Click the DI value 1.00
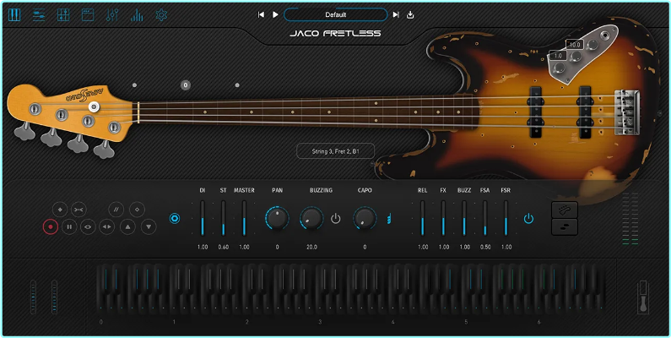 [203, 248]
